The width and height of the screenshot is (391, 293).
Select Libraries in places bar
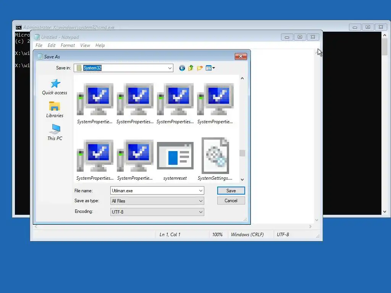55,109
